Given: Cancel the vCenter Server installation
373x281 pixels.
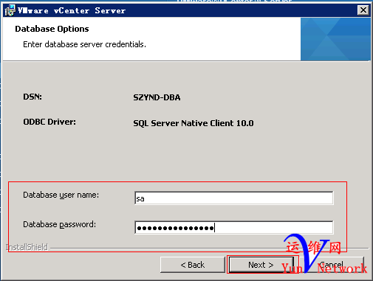Looking at the screenshot, I should (331, 265).
